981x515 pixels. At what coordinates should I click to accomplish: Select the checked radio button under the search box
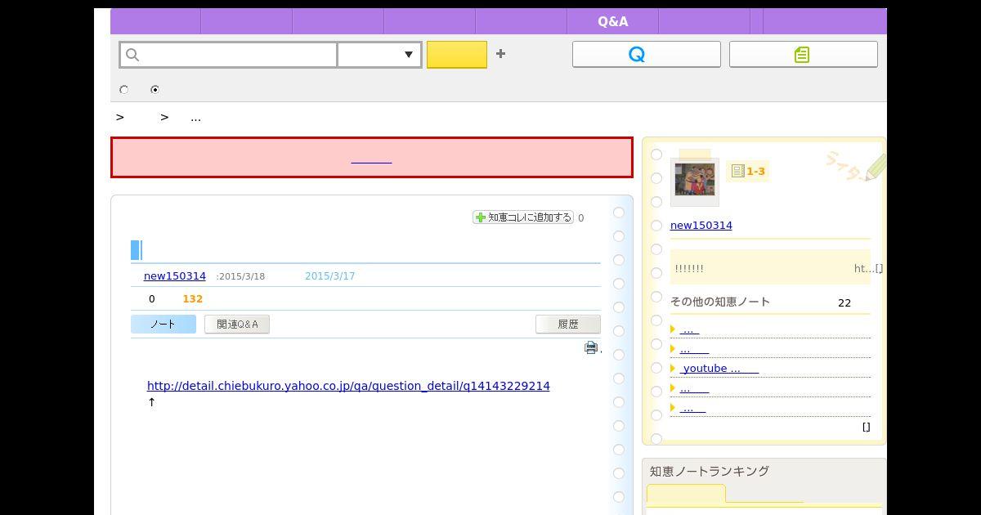click(155, 89)
